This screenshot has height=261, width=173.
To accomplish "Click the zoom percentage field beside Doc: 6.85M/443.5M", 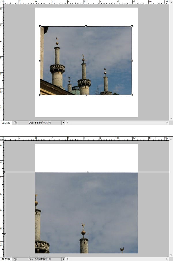I will tap(6, 123).
